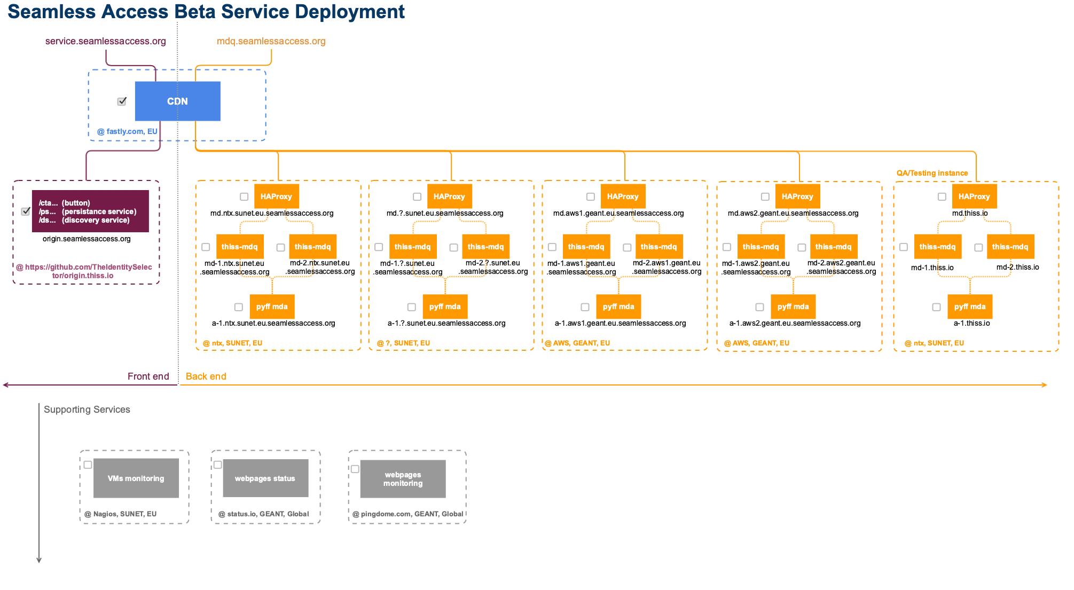This screenshot has height=590, width=1074.
Task: Click the a-1.aws1.geant.eu.seamlessaccess.org text
Action: pos(621,323)
